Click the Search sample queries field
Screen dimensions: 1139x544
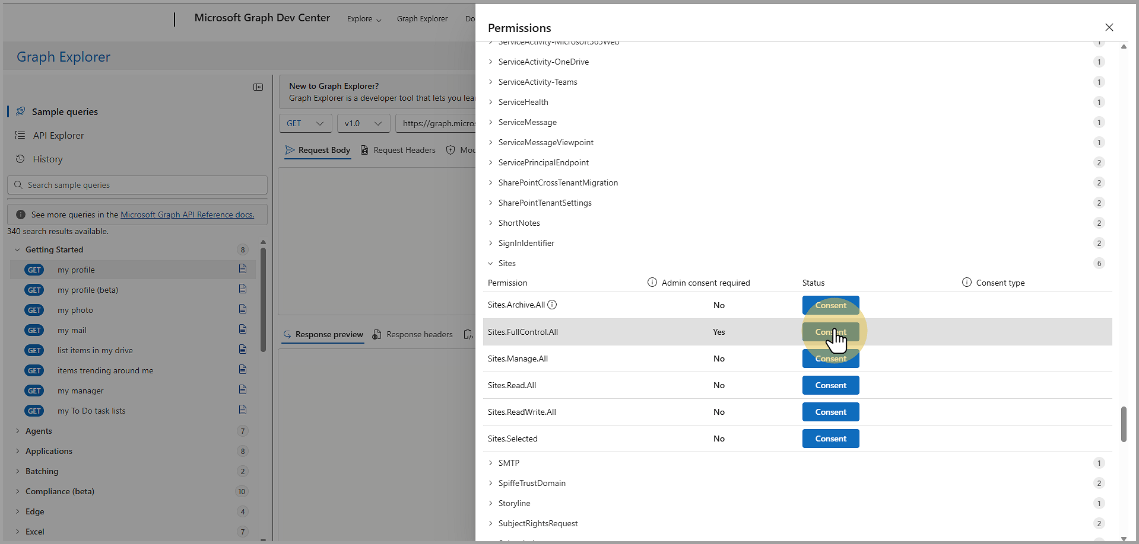coord(142,185)
